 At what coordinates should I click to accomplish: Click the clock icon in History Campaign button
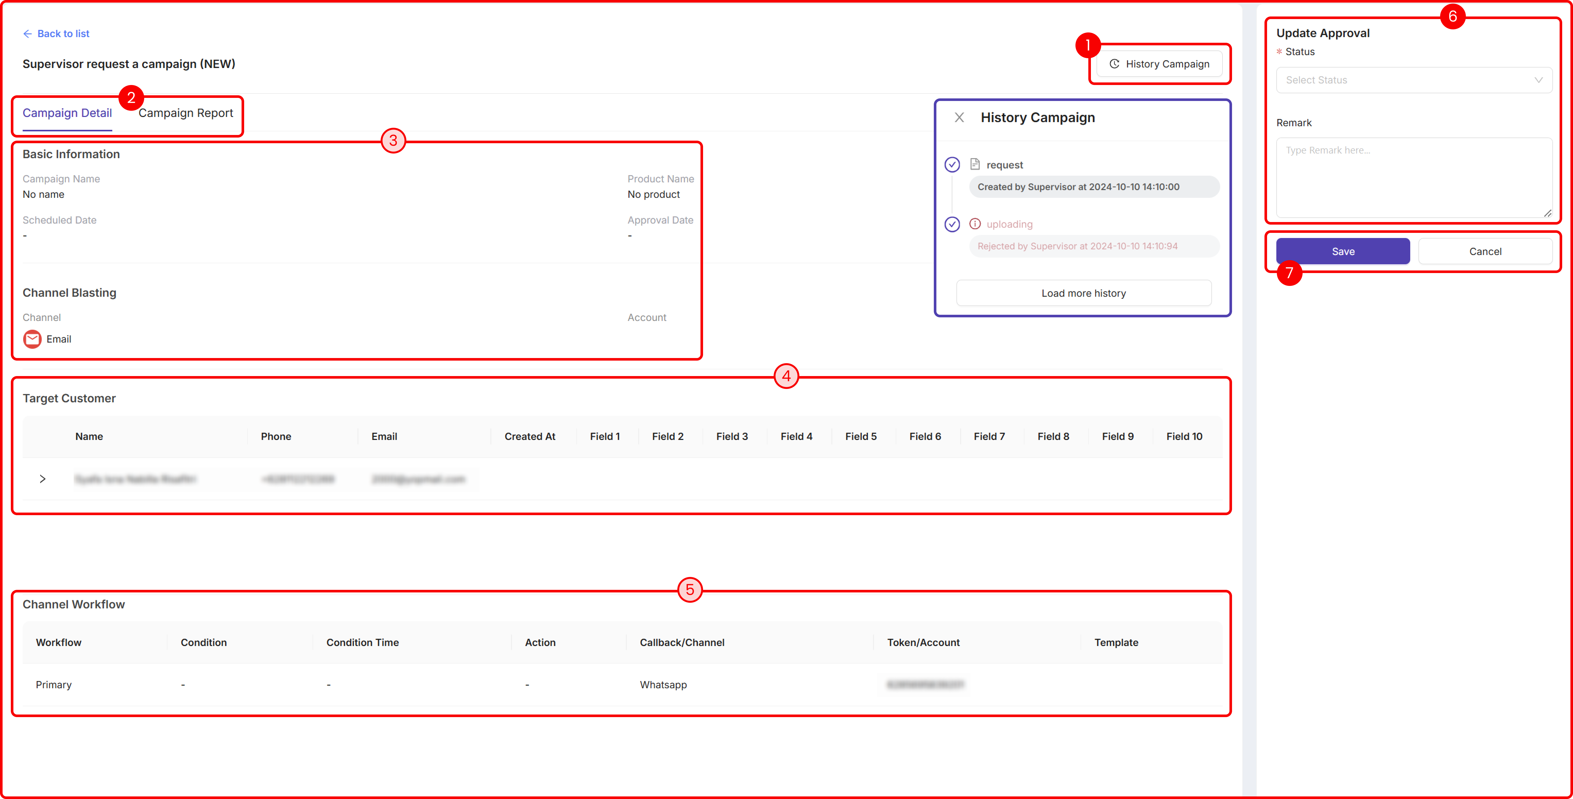point(1114,64)
